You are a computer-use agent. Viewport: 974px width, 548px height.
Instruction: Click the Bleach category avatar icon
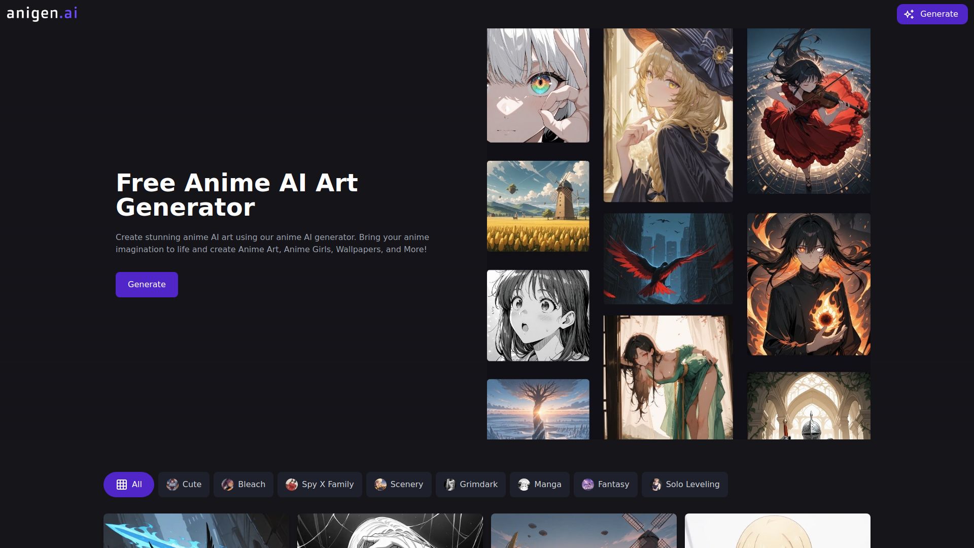[x=228, y=485]
